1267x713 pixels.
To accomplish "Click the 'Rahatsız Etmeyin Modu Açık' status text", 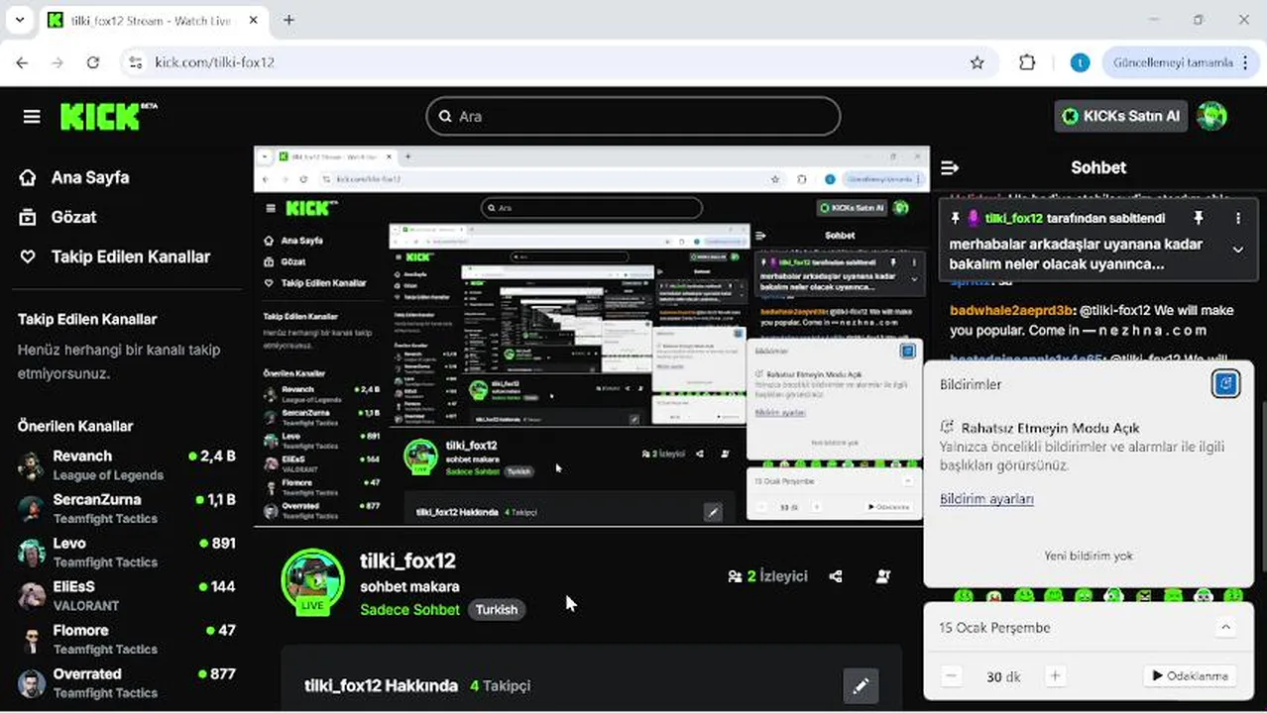I will coord(1050,428).
